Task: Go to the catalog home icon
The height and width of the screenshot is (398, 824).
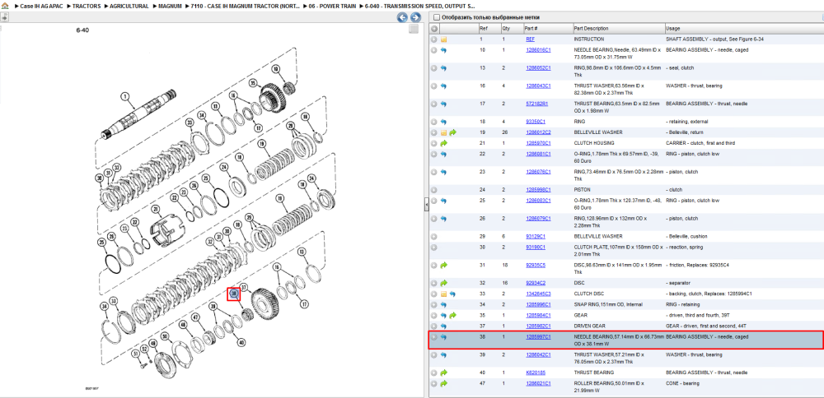Action: coord(5,6)
